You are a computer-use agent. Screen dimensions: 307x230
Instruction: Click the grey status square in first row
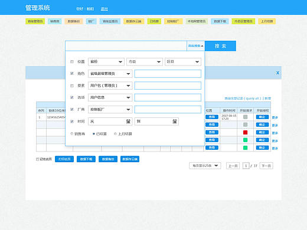tap(245, 117)
